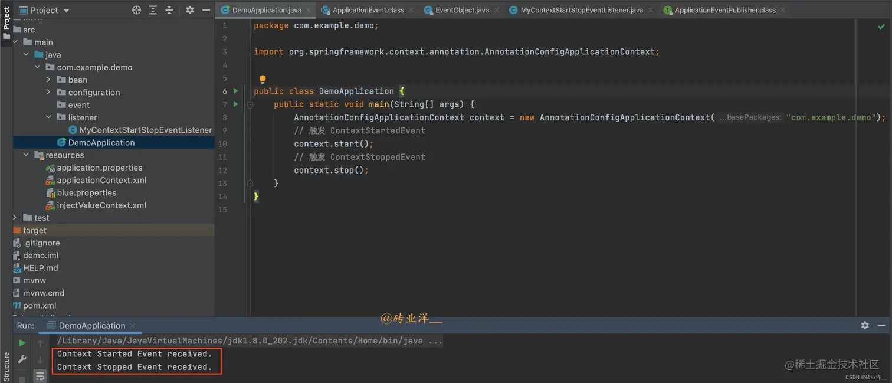
Task: Click wrench icon in Run panel
Action: click(22, 359)
